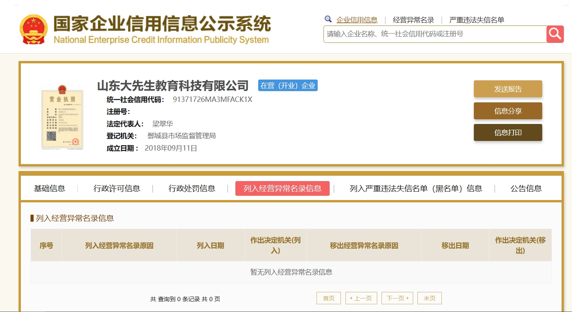Click the red search magnifier button
The width and height of the screenshot is (572, 312).
[x=555, y=34]
